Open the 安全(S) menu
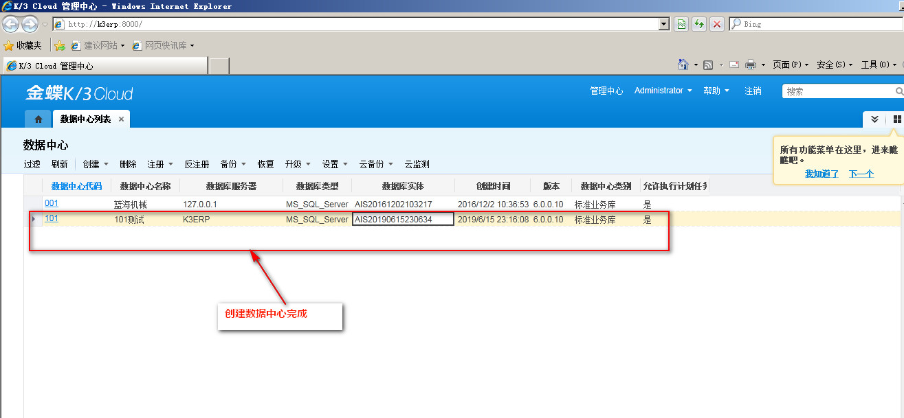904x418 pixels. click(x=835, y=65)
